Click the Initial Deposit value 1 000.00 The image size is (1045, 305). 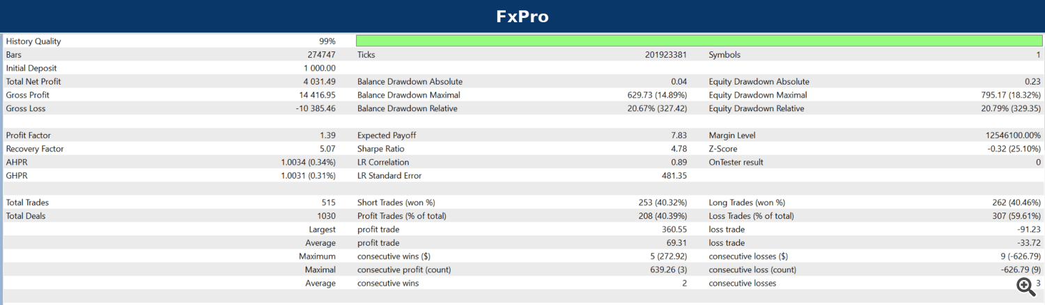click(x=320, y=68)
